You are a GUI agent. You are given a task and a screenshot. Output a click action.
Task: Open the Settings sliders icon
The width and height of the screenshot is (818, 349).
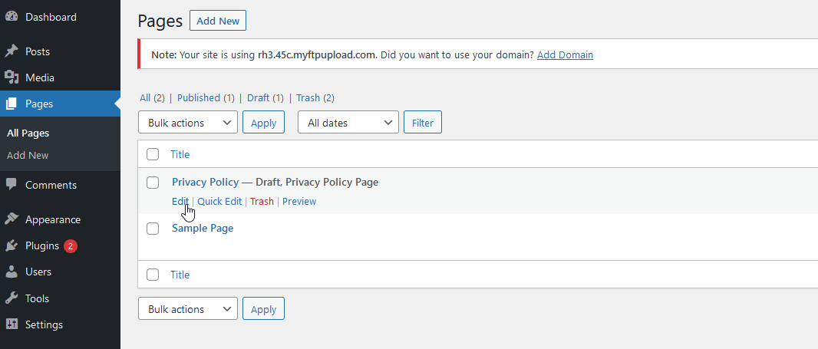coord(12,324)
